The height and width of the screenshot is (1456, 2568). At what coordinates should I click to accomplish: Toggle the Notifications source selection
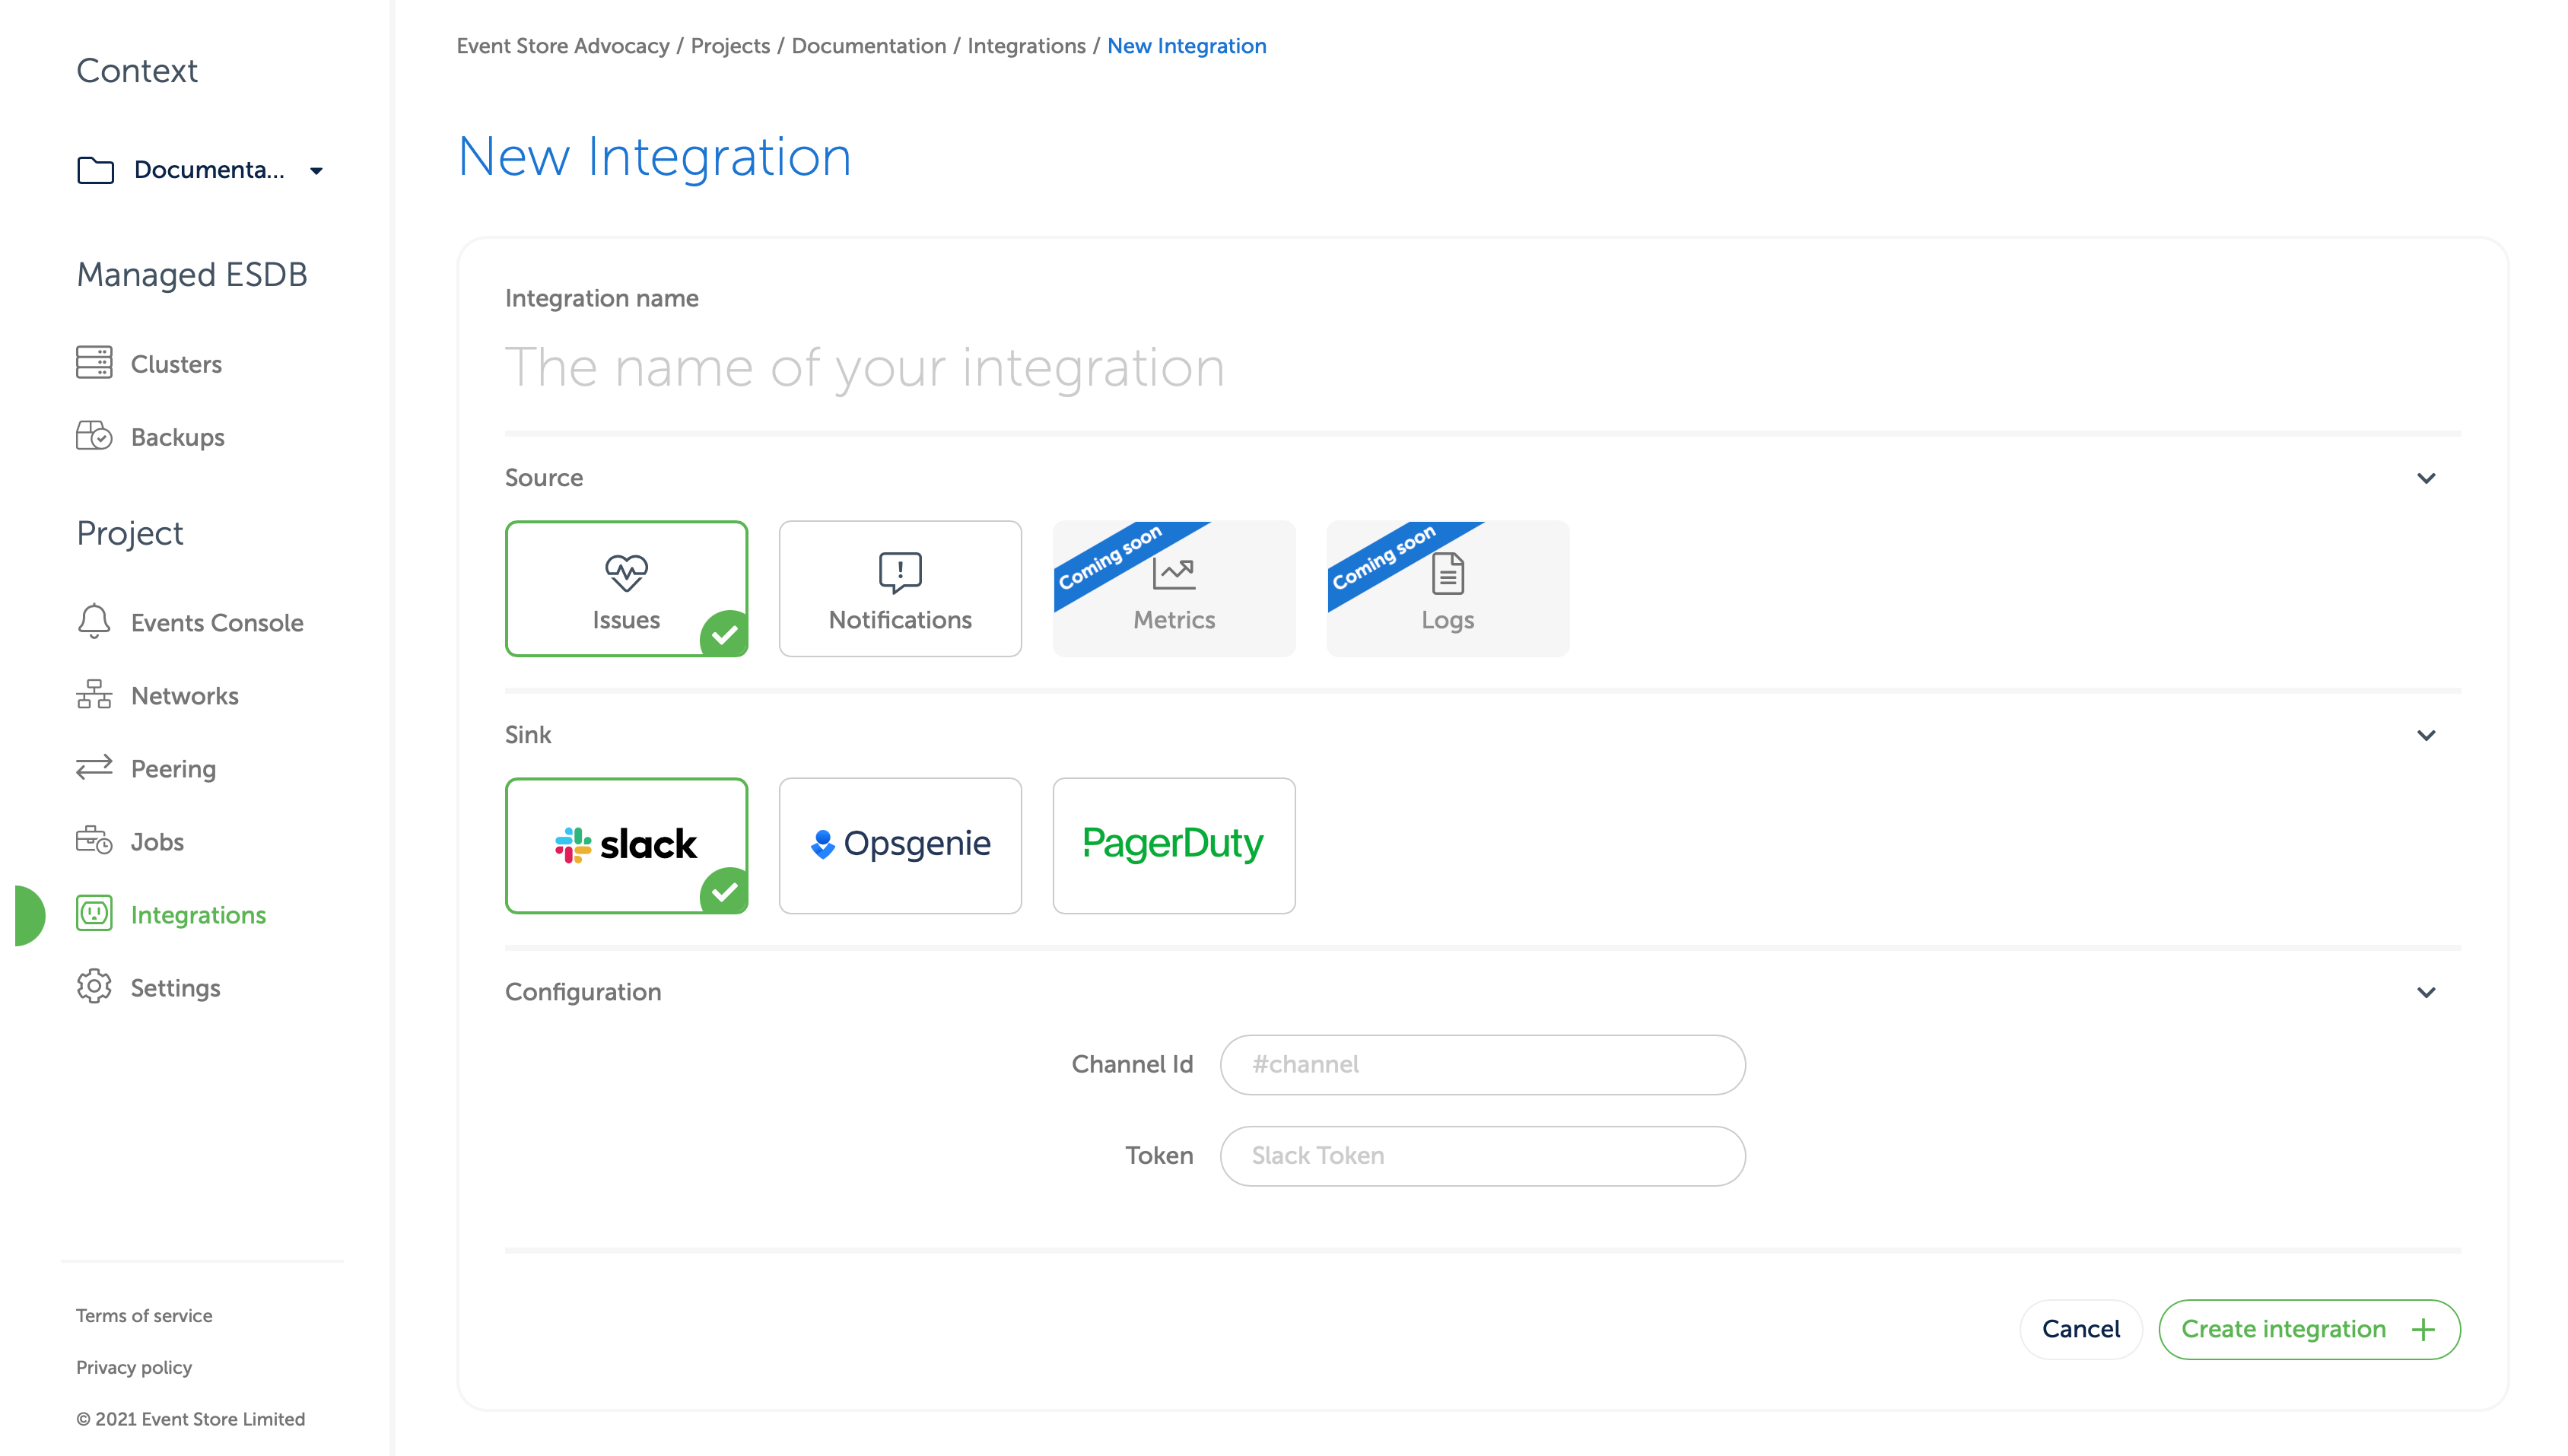[x=900, y=588]
